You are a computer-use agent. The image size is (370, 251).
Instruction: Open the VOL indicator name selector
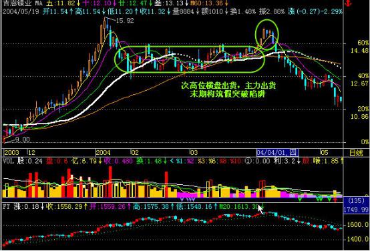coord(8,161)
